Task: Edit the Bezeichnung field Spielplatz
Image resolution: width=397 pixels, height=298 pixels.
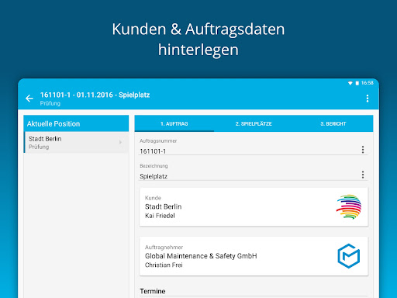Action: 249,176
